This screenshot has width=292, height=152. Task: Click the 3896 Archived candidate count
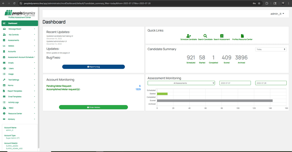241,58
